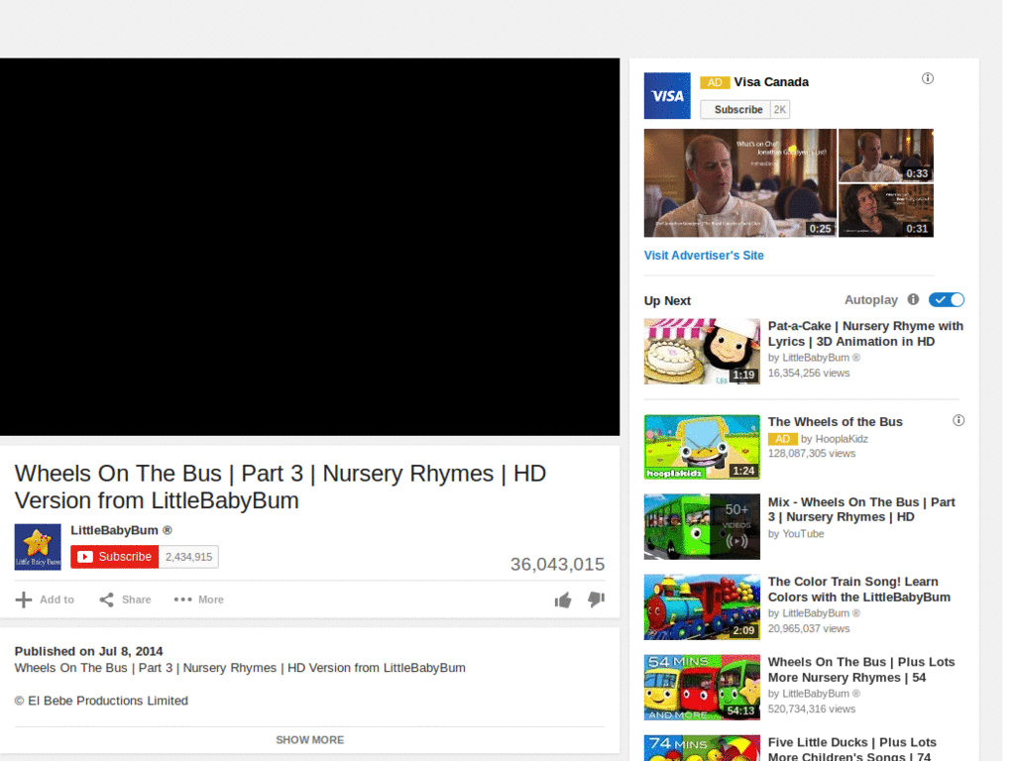Open Visit Advertiser's Site link
The width and height of the screenshot is (1015, 761).
pyautogui.click(x=704, y=256)
